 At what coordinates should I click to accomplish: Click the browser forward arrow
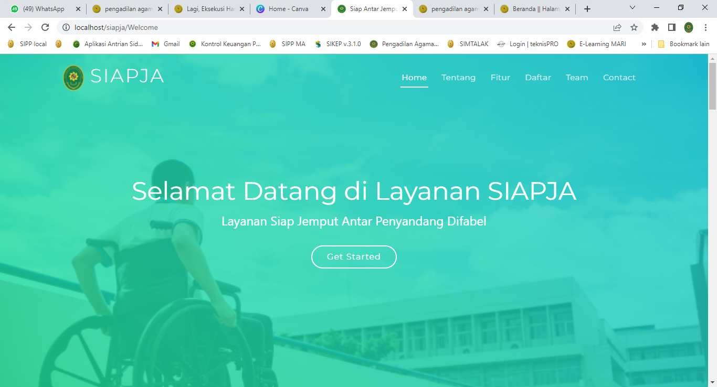point(28,27)
